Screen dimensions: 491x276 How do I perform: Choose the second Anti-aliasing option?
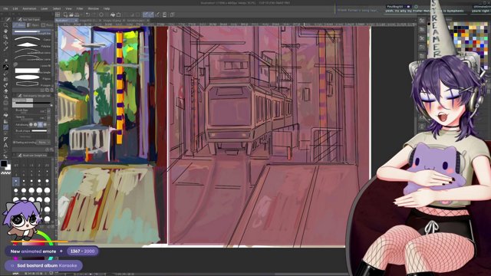pyautogui.click(x=35, y=124)
